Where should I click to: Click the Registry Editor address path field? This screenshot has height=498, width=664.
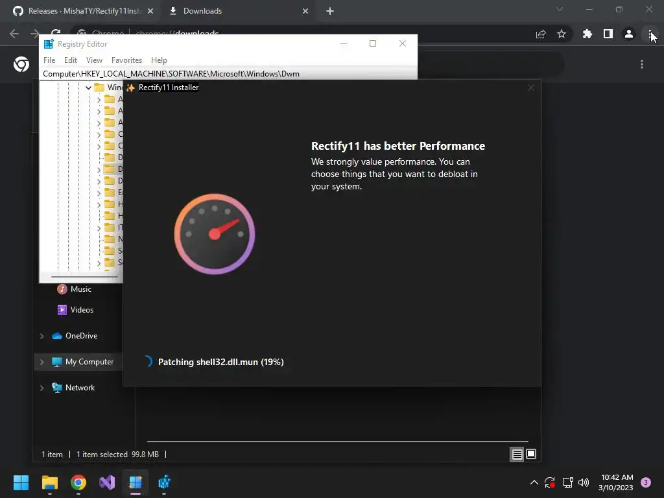tap(228, 74)
